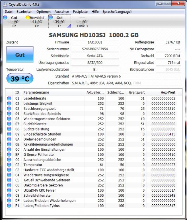Click the blue orb in Rekalibrierungswiederholungen row

(x=9, y=144)
